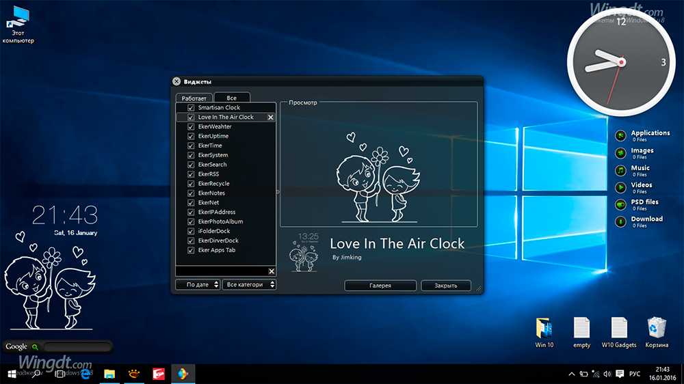This screenshot has height=384, width=684.
Task: Select the Все tab
Action: (x=232, y=98)
